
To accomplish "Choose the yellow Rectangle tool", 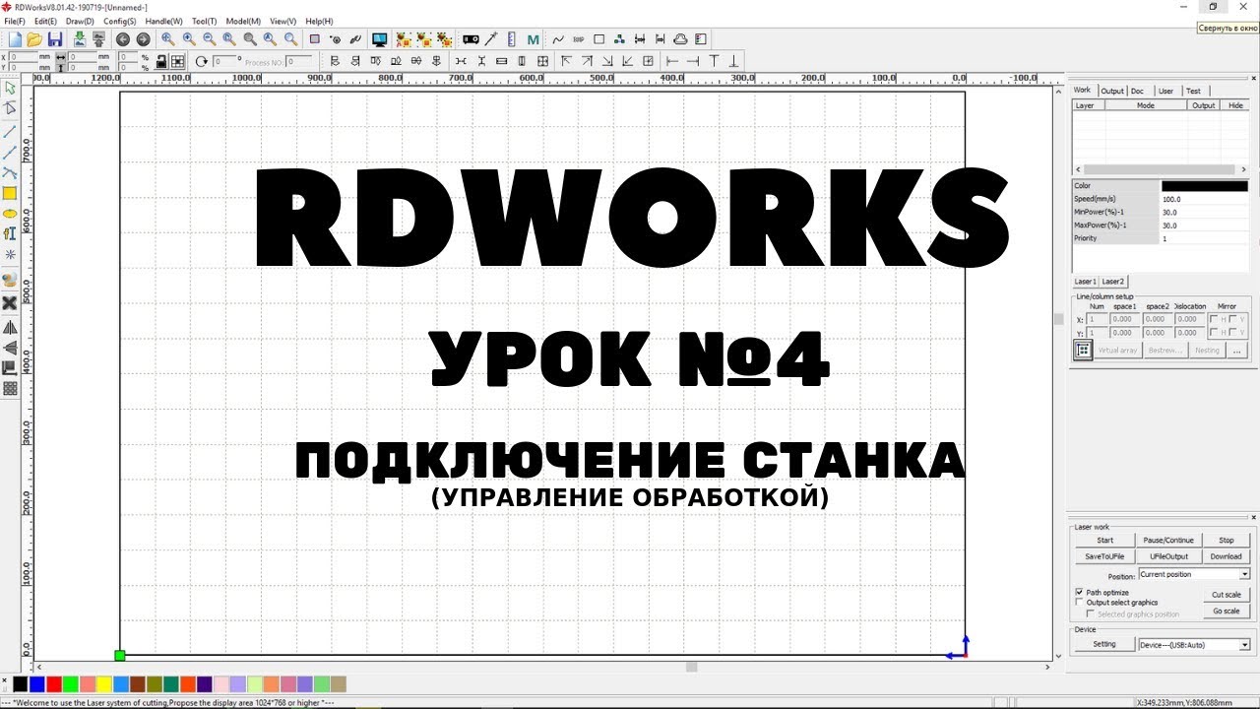I will pos(10,193).
